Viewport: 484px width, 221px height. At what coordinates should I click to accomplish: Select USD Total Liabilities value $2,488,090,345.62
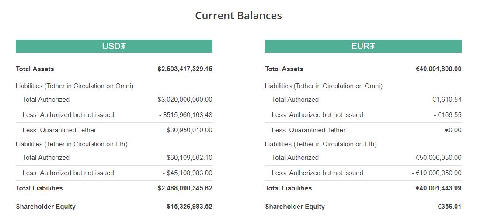[185, 188]
